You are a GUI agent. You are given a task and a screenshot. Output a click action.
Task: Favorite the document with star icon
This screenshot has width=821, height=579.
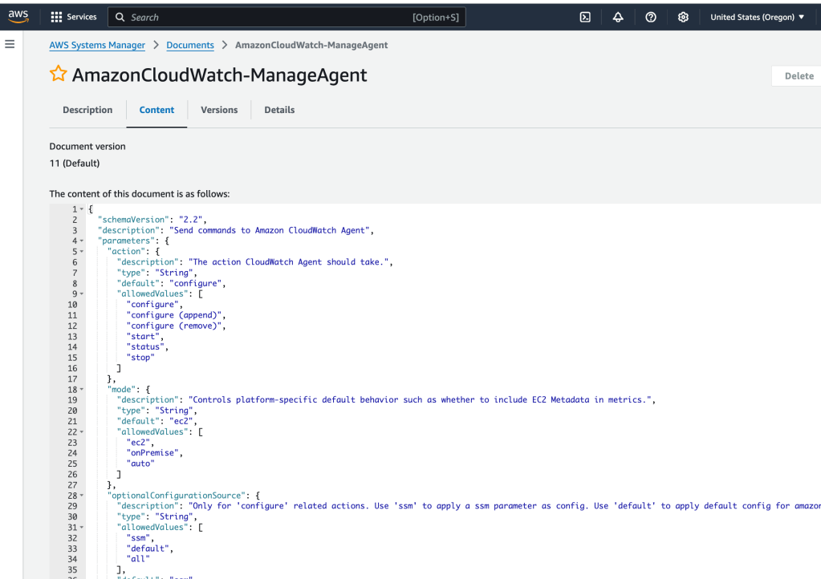pyautogui.click(x=59, y=75)
